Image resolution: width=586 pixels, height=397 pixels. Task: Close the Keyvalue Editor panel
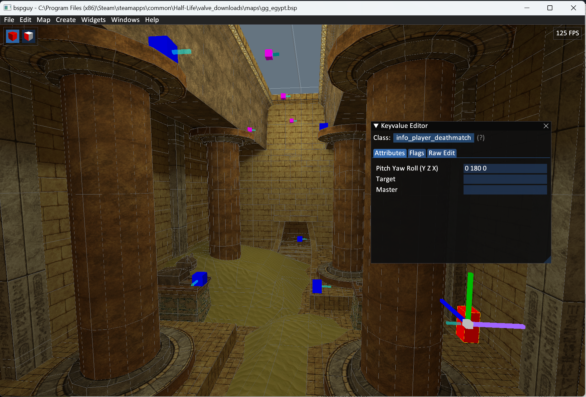[546, 126]
